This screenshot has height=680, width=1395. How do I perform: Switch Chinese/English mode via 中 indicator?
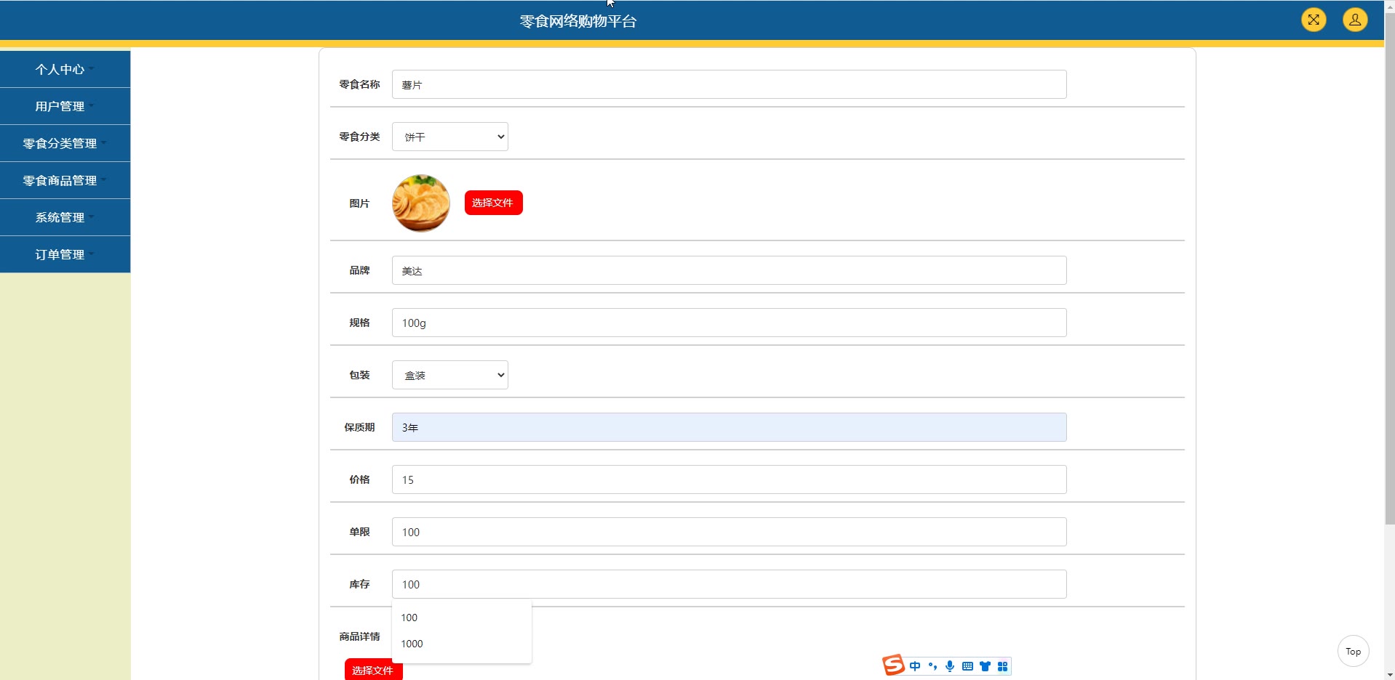915,666
